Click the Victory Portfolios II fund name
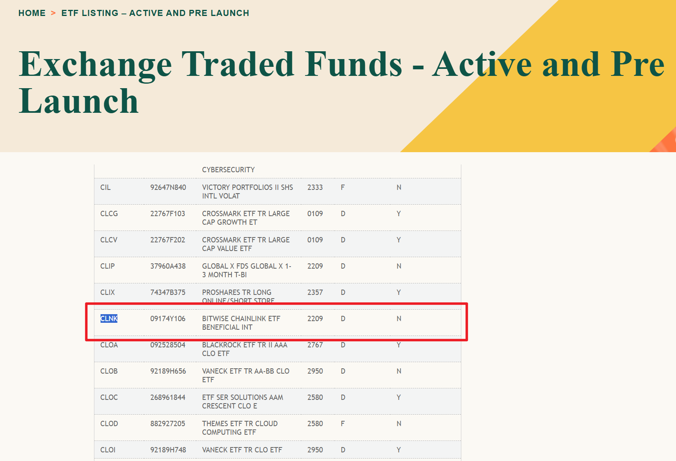676x461 pixels. (247, 192)
